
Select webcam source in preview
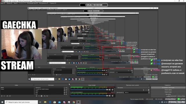(x=22, y=44)
